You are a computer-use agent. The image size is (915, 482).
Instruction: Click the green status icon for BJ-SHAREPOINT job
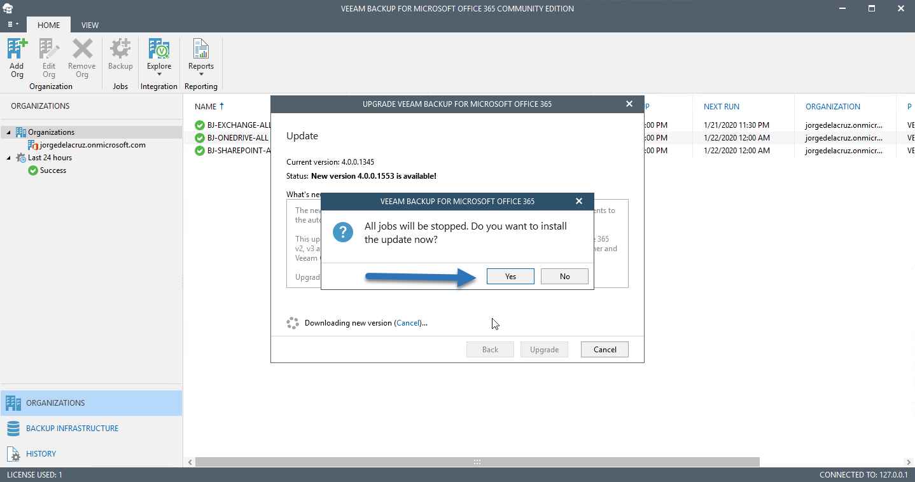[x=200, y=151]
